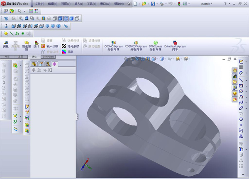This screenshot has width=249, height=179.
Task: Expand the Save button dropdown arrow
Action: point(158,4)
